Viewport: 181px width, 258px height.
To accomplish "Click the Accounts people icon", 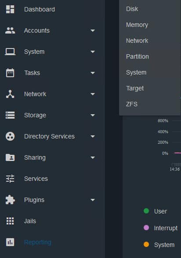I will coord(10,30).
